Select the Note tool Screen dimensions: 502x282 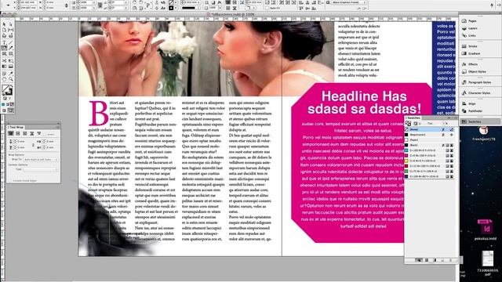click(x=4, y=73)
